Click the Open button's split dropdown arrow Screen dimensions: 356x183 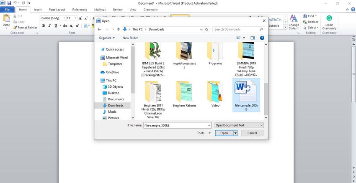coord(235,133)
